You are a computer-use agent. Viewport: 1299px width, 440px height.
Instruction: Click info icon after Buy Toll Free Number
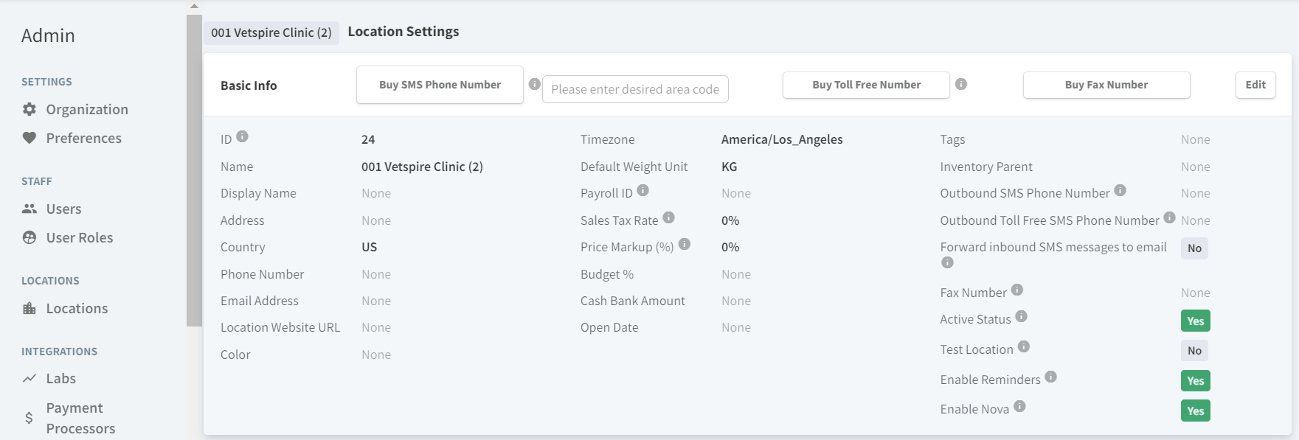[x=960, y=84]
